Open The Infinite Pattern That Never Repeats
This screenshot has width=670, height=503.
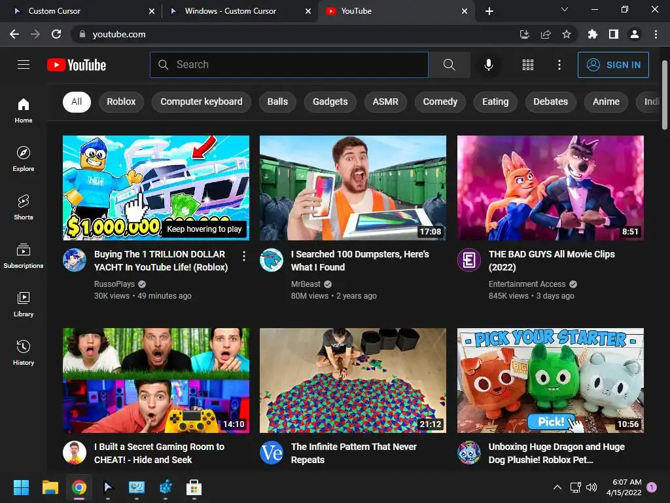(354, 453)
